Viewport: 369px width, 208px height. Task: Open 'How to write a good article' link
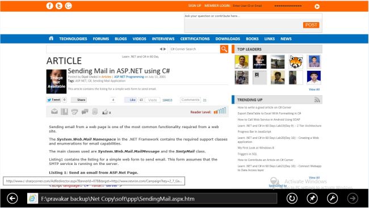pyautogui.click(x=265, y=108)
